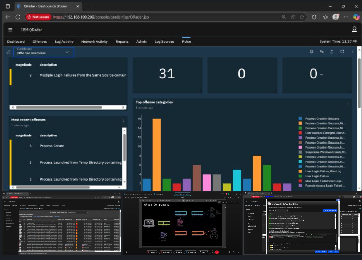This screenshot has height=260, width=362.
Task: Open the dashboard toolbar overflow dots menu
Action: (x=352, y=52)
